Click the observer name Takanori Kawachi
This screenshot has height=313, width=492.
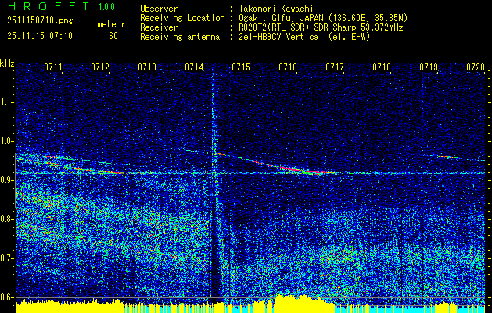(x=276, y=9)
